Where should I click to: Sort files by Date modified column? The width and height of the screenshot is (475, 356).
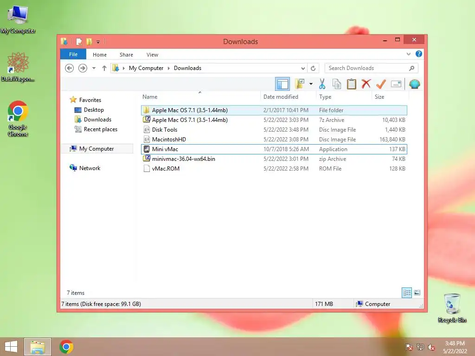(281, 97)
